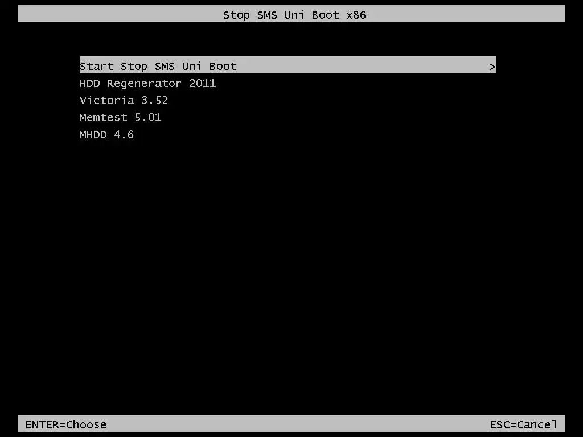Image resolution: width=583 pixels, height=437 pixels.
Task: Confirm selection via the ENTER label
Action: (66, 424)
